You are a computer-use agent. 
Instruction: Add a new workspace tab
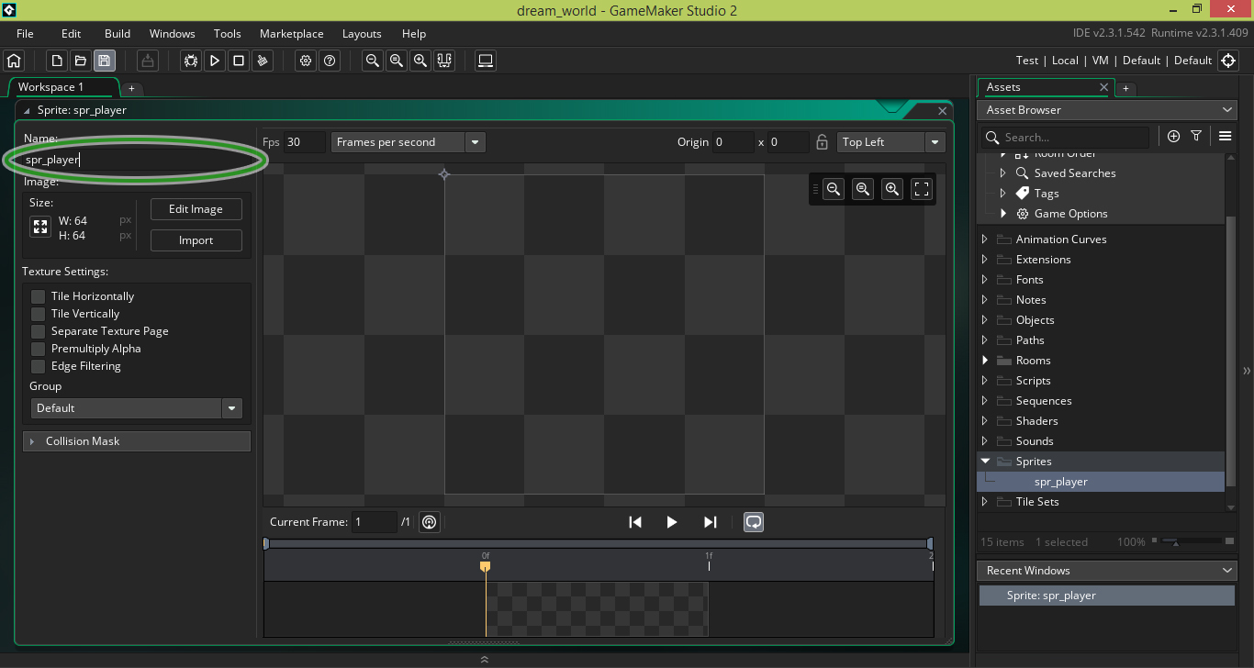(x=131, y=88)
